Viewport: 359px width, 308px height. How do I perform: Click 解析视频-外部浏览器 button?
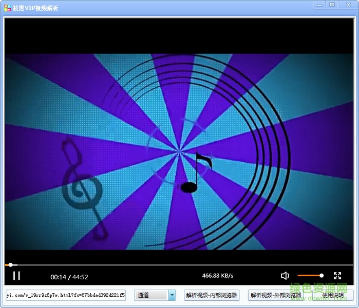[275, 295]
